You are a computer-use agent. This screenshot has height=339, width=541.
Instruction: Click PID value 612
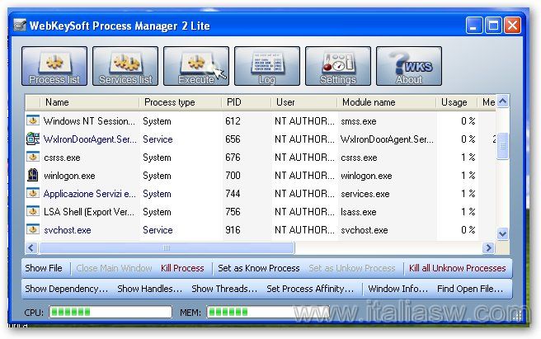coord(233,121)
